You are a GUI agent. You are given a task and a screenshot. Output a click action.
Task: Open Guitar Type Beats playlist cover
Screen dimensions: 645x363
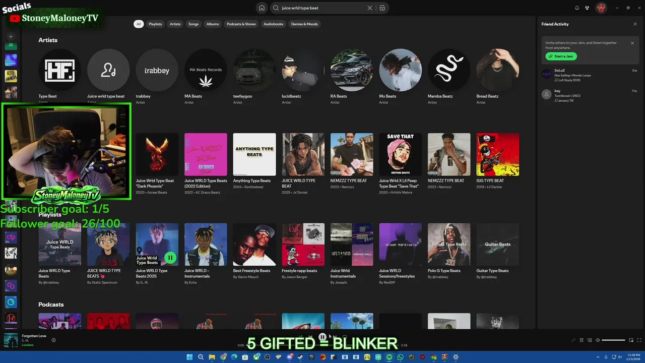click(x=498, y=245)
